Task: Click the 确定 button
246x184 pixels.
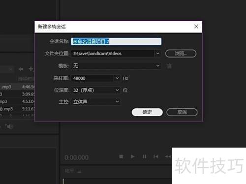Action: (147, 112)
